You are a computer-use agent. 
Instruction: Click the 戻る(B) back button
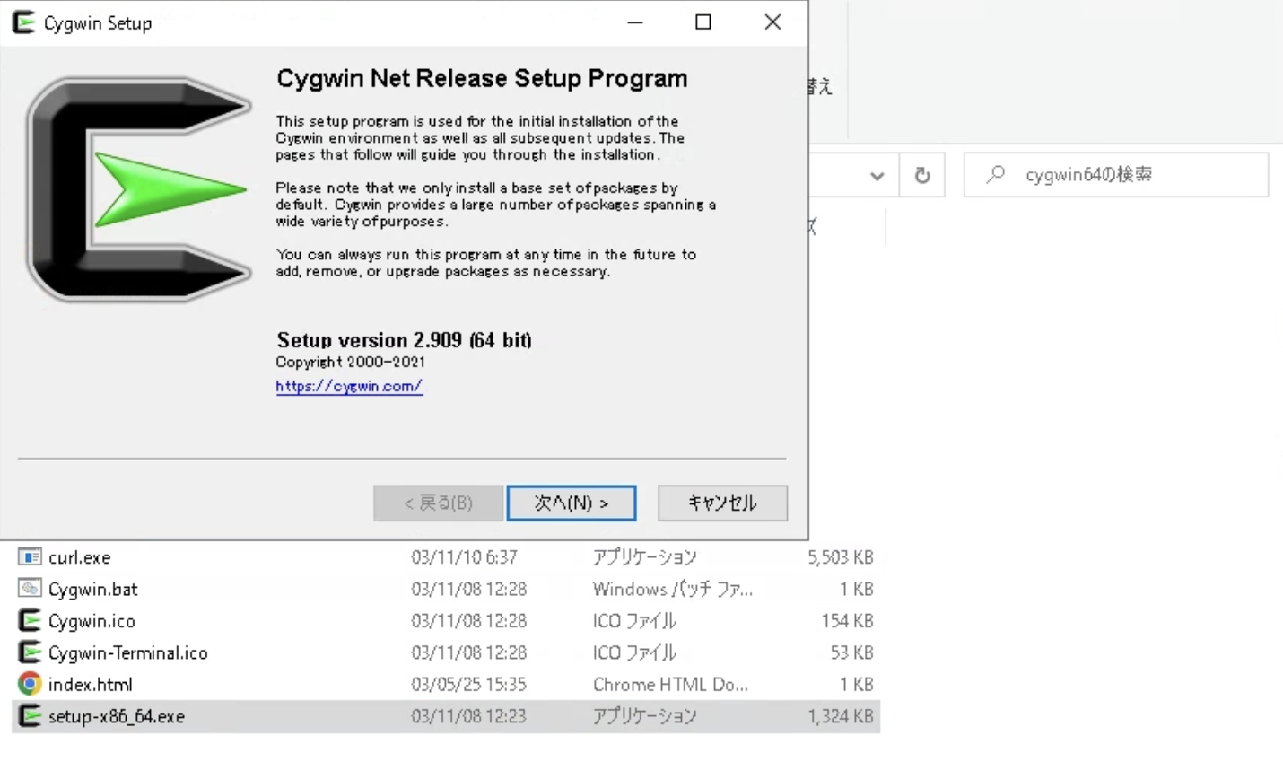pyautogui.click(x=438, y=503)
